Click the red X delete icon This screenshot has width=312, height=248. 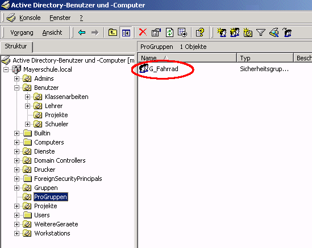point(143,32)
